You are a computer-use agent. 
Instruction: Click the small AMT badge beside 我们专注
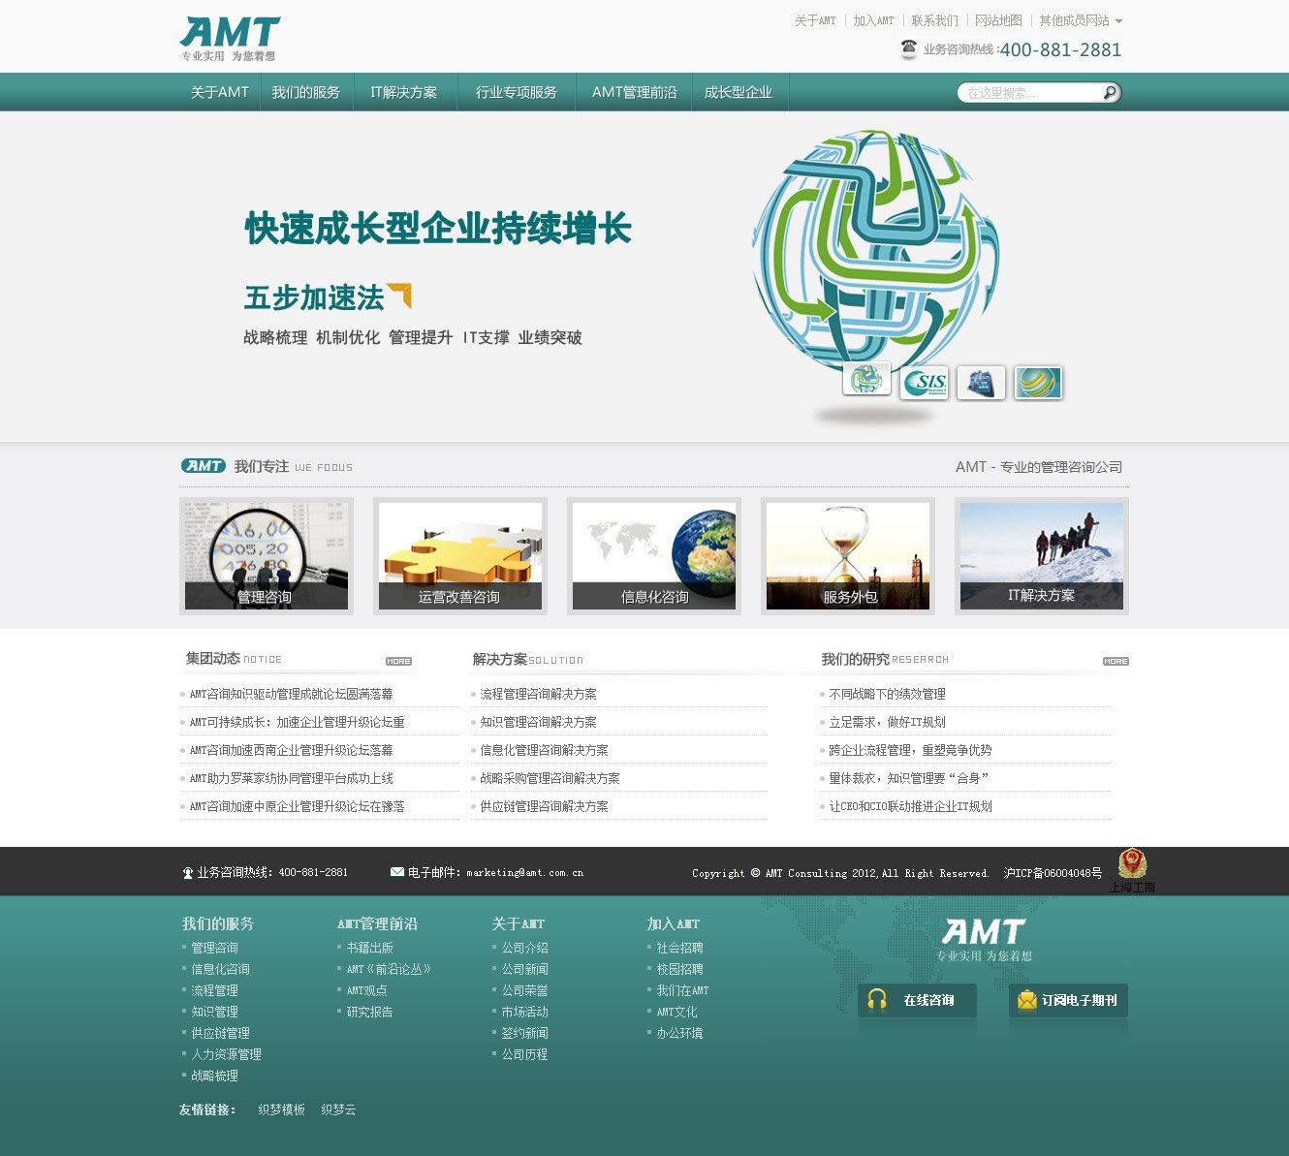(x=204, y=466)
